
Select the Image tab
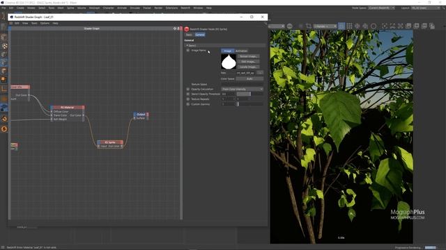[228, 51]
